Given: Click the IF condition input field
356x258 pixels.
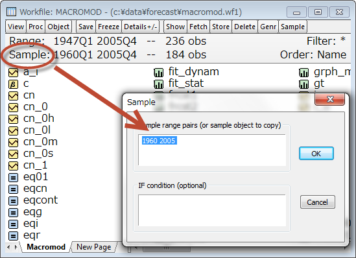Looking at the screenshot, I should [x=212, y=210].
